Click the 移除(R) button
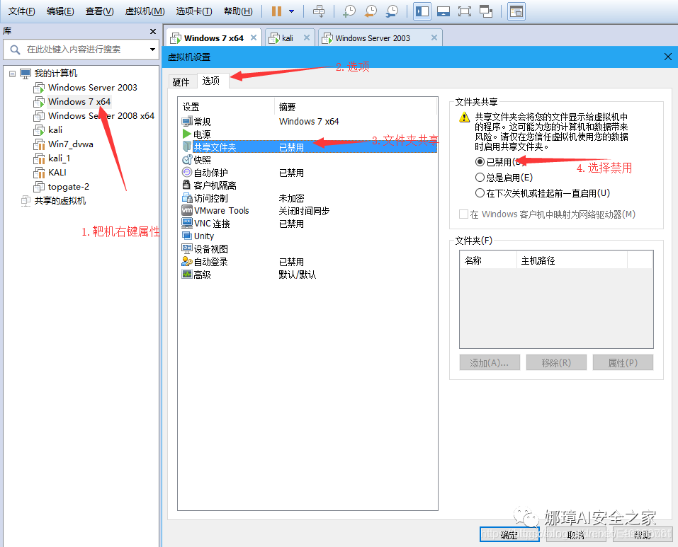The width and height of the screenshot is (678, 547). [556, 363]
